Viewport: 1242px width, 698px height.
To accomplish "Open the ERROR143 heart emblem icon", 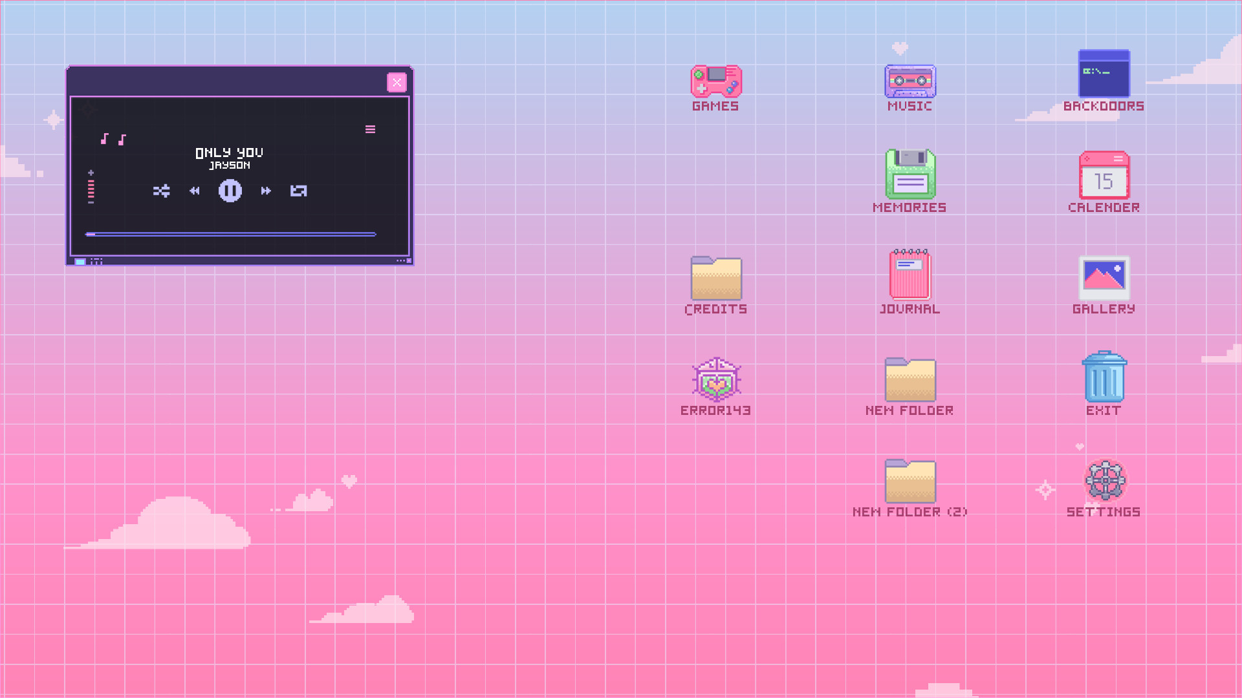I will point(715,381).
